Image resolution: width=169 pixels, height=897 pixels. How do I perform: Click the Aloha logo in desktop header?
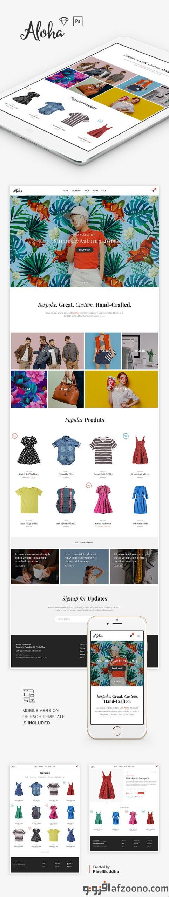[x=18, y=191]
